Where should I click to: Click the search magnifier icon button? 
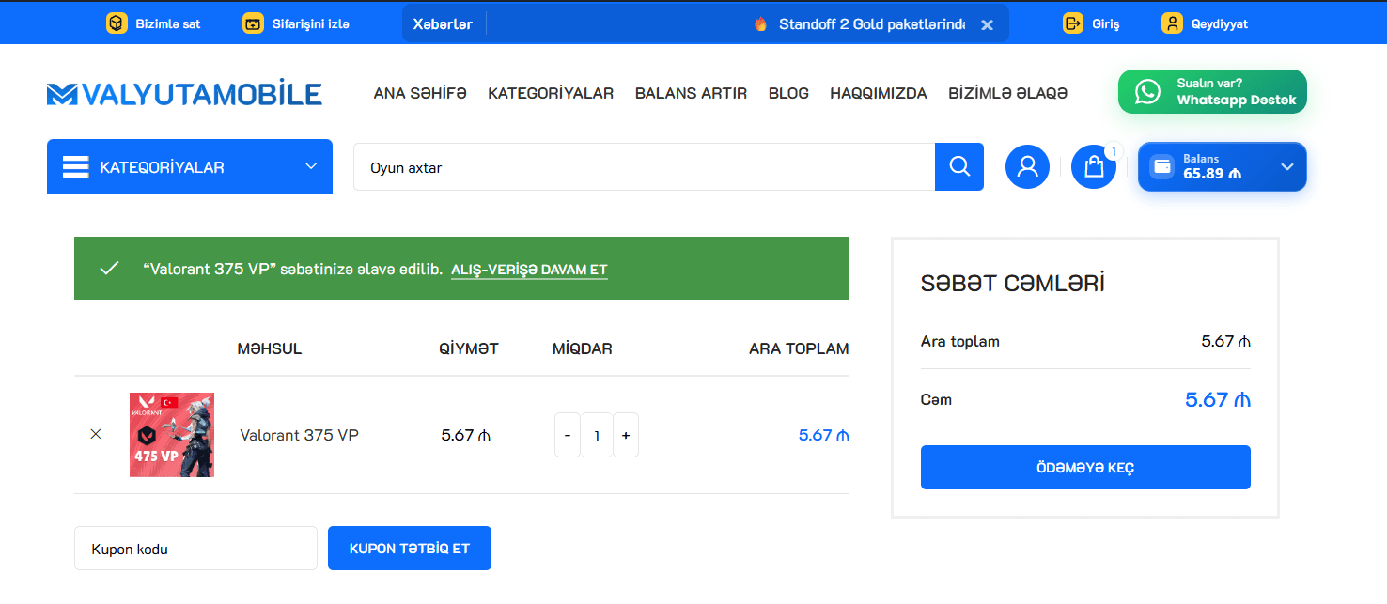958,167
